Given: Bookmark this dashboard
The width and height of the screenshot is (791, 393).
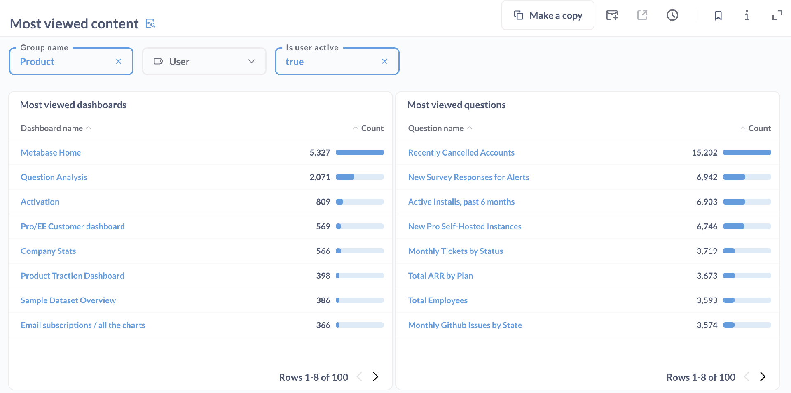Looking at the screenshot, I should click(x=718, y=16).
